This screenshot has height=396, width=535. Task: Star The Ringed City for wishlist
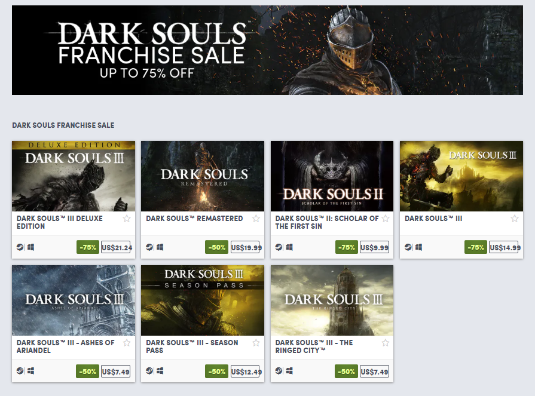click(x=386, y=343)
